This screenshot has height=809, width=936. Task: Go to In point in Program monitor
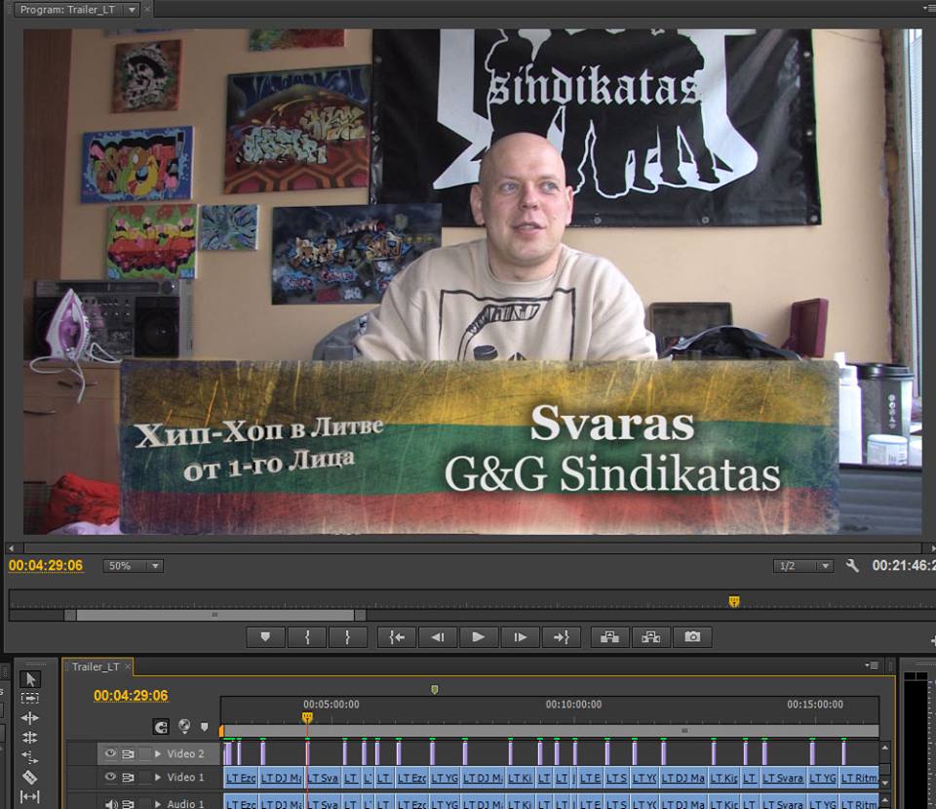point(397,637)
